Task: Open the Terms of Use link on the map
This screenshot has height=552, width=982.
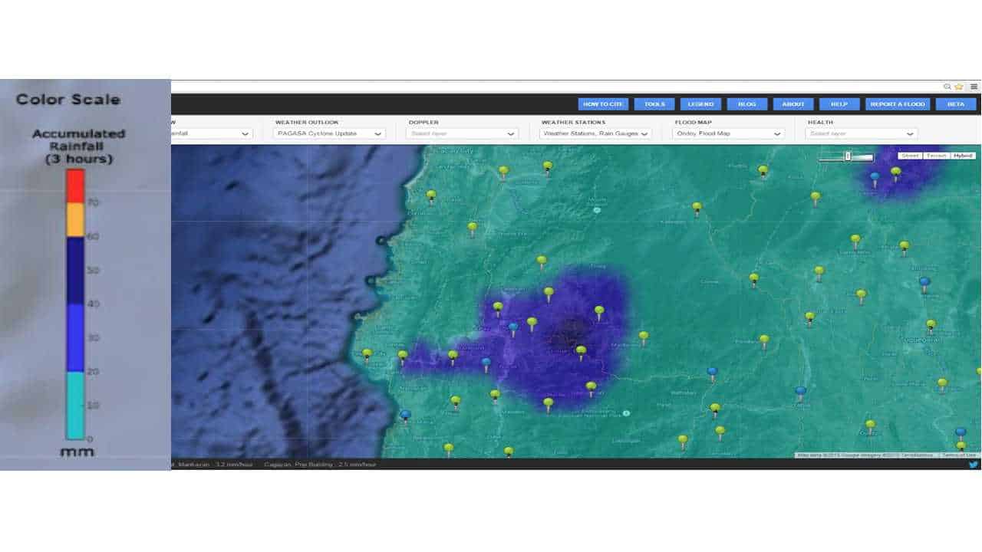Action: (x=959, y=455)
